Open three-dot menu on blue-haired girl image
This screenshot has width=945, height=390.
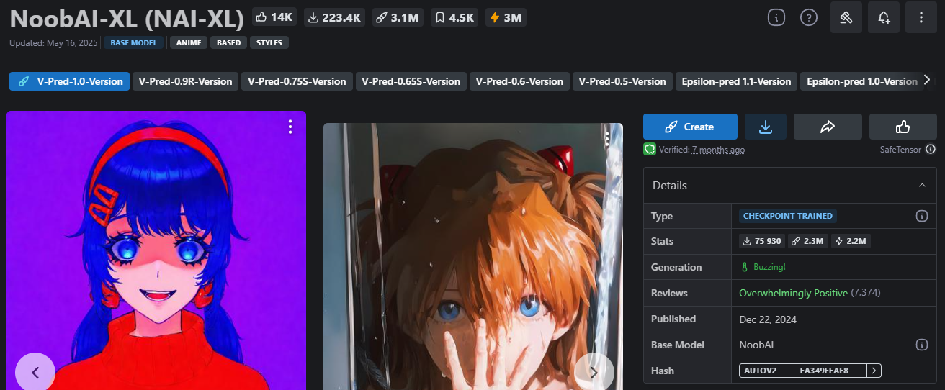point(290,127)
